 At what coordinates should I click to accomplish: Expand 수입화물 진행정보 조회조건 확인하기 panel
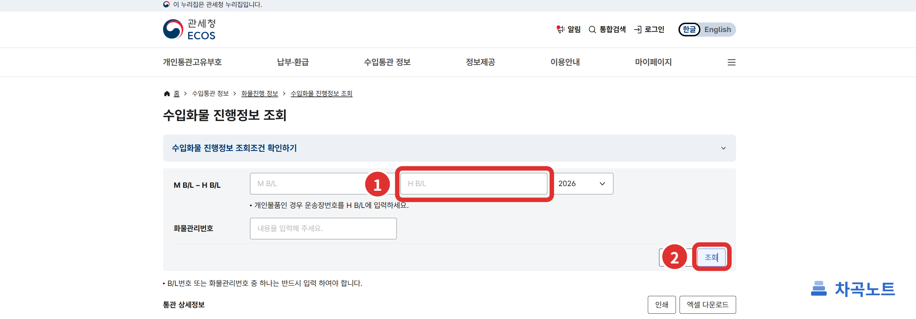coord(449,148)
